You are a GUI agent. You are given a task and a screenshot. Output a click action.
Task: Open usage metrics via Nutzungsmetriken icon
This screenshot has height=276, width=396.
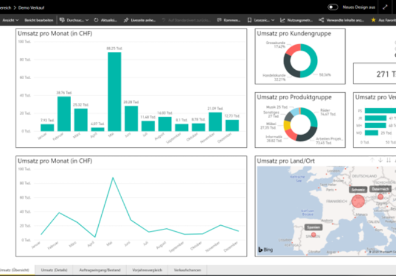283,20
